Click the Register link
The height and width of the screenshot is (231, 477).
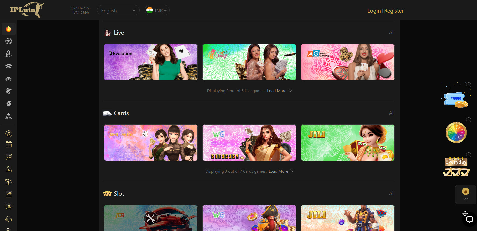pos(394,11)
